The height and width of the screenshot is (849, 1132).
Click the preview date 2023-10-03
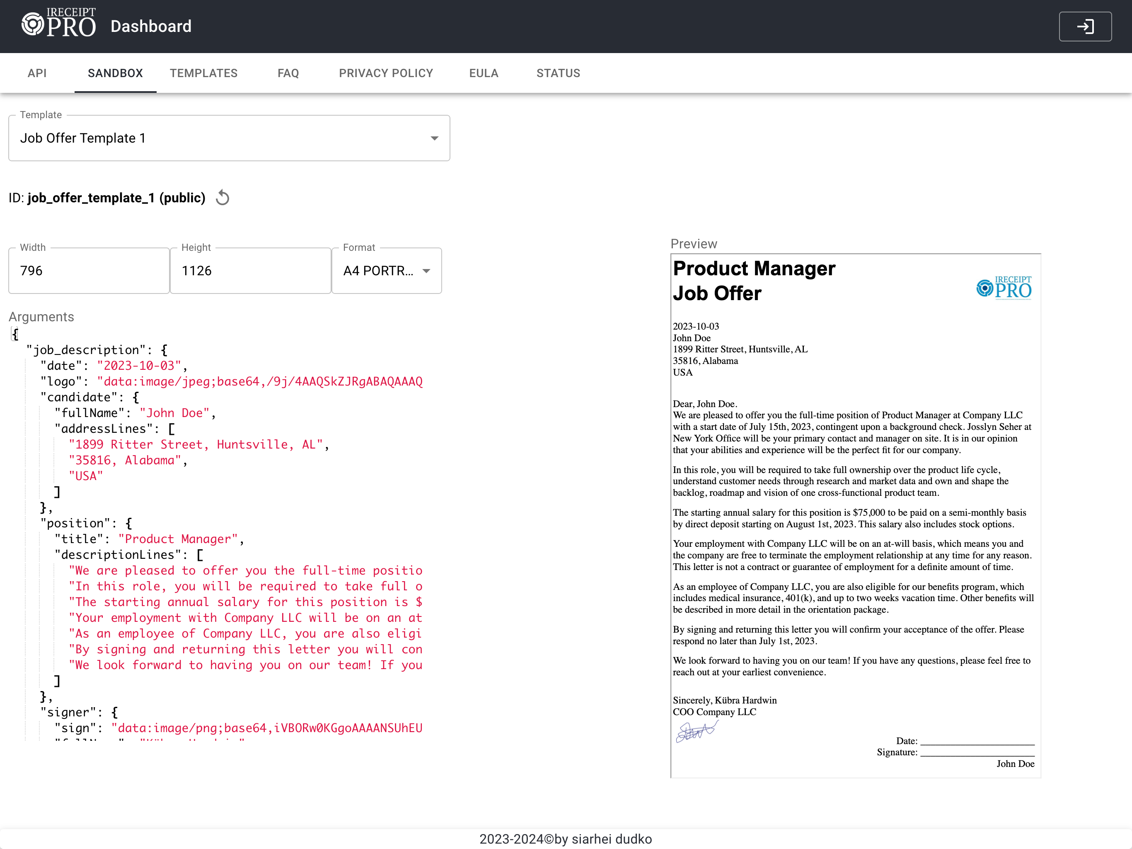pyautogui.click(x=696, y=326)
